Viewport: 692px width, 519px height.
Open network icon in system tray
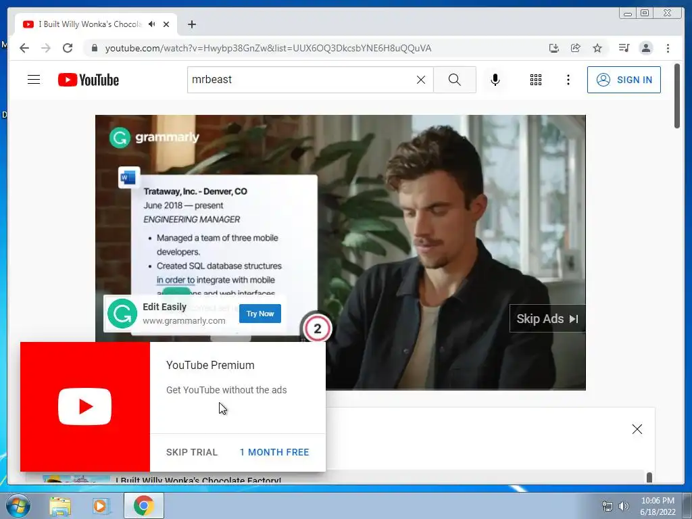(x=608, y=506)
